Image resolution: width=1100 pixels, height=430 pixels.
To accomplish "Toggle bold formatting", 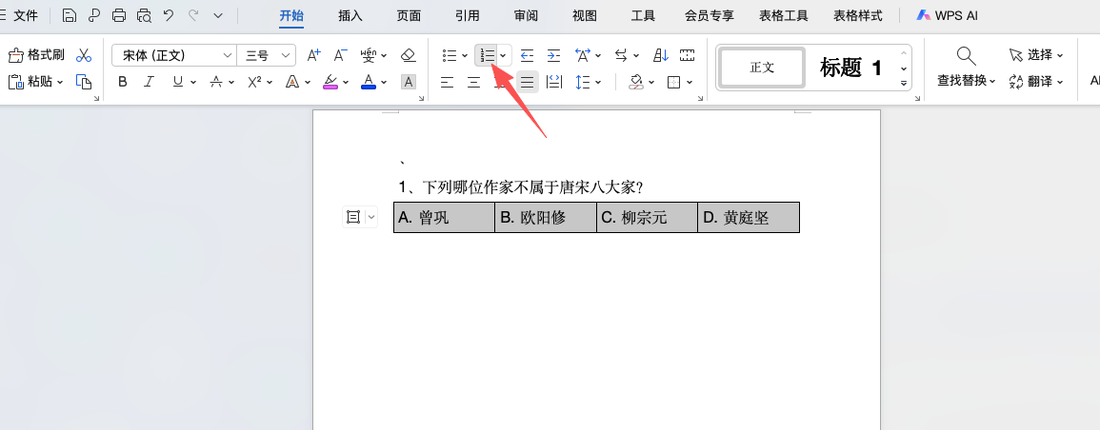I will (x=122, y=82).
